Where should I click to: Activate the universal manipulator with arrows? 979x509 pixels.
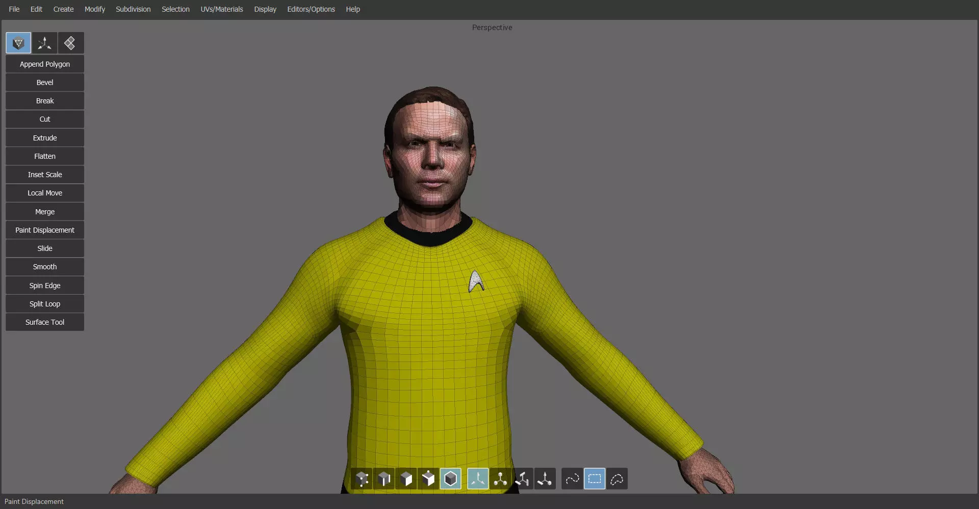click(x=478, y=479)
